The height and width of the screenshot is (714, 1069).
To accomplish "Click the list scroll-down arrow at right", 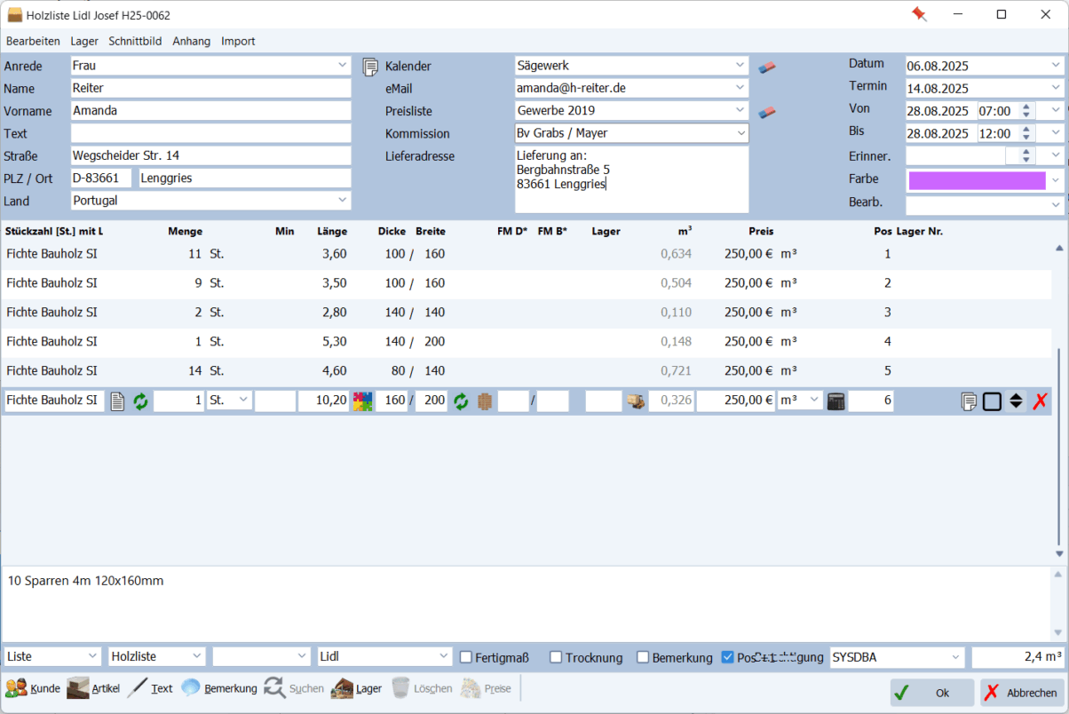I will [1058, 553].
